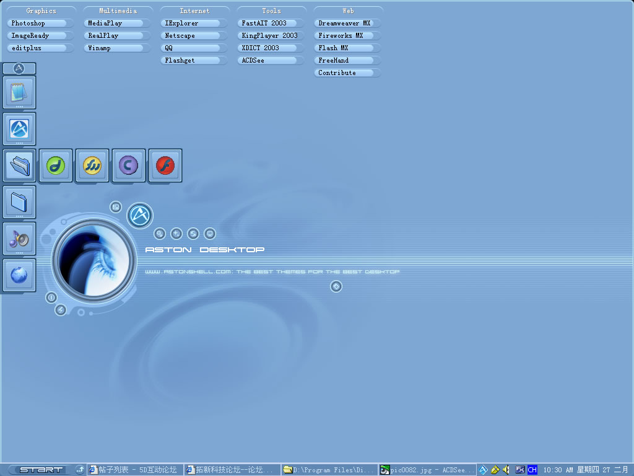Launch Photoshop from the Graphics list

point(40,24)
